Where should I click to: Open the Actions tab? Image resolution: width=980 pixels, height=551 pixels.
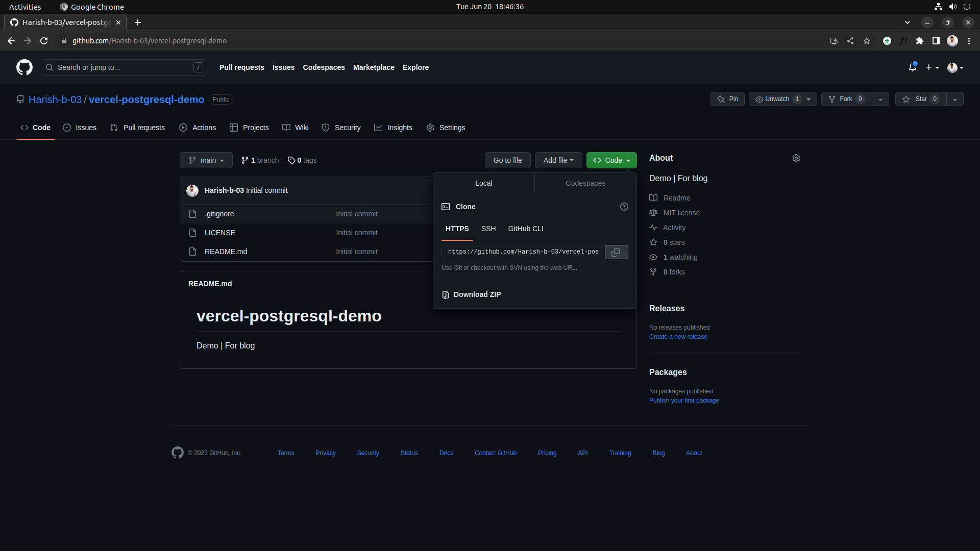[x=198, y=128]
